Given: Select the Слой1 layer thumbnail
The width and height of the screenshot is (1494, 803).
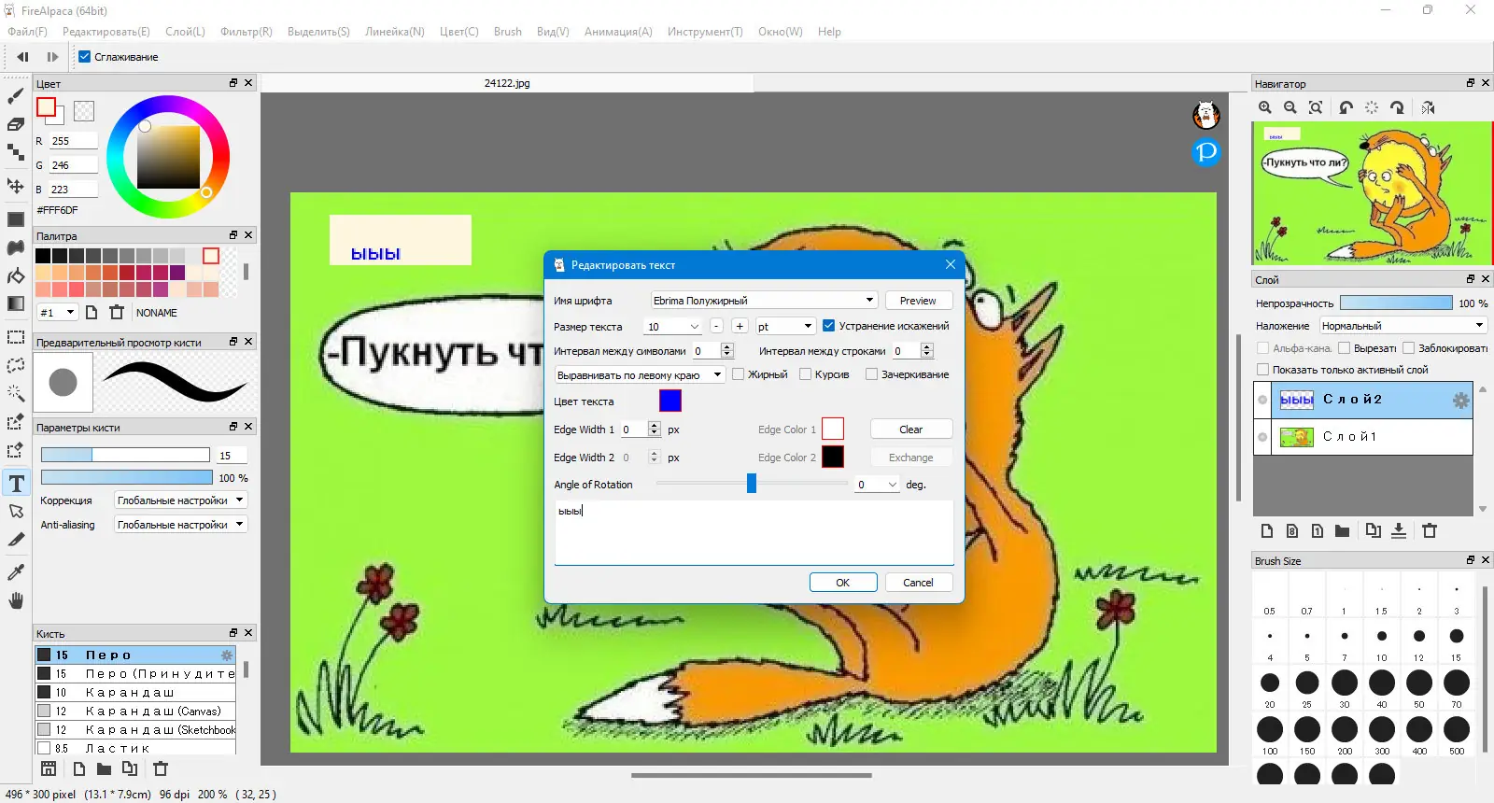Looking at the screenshot, I should coord(1296,437).
